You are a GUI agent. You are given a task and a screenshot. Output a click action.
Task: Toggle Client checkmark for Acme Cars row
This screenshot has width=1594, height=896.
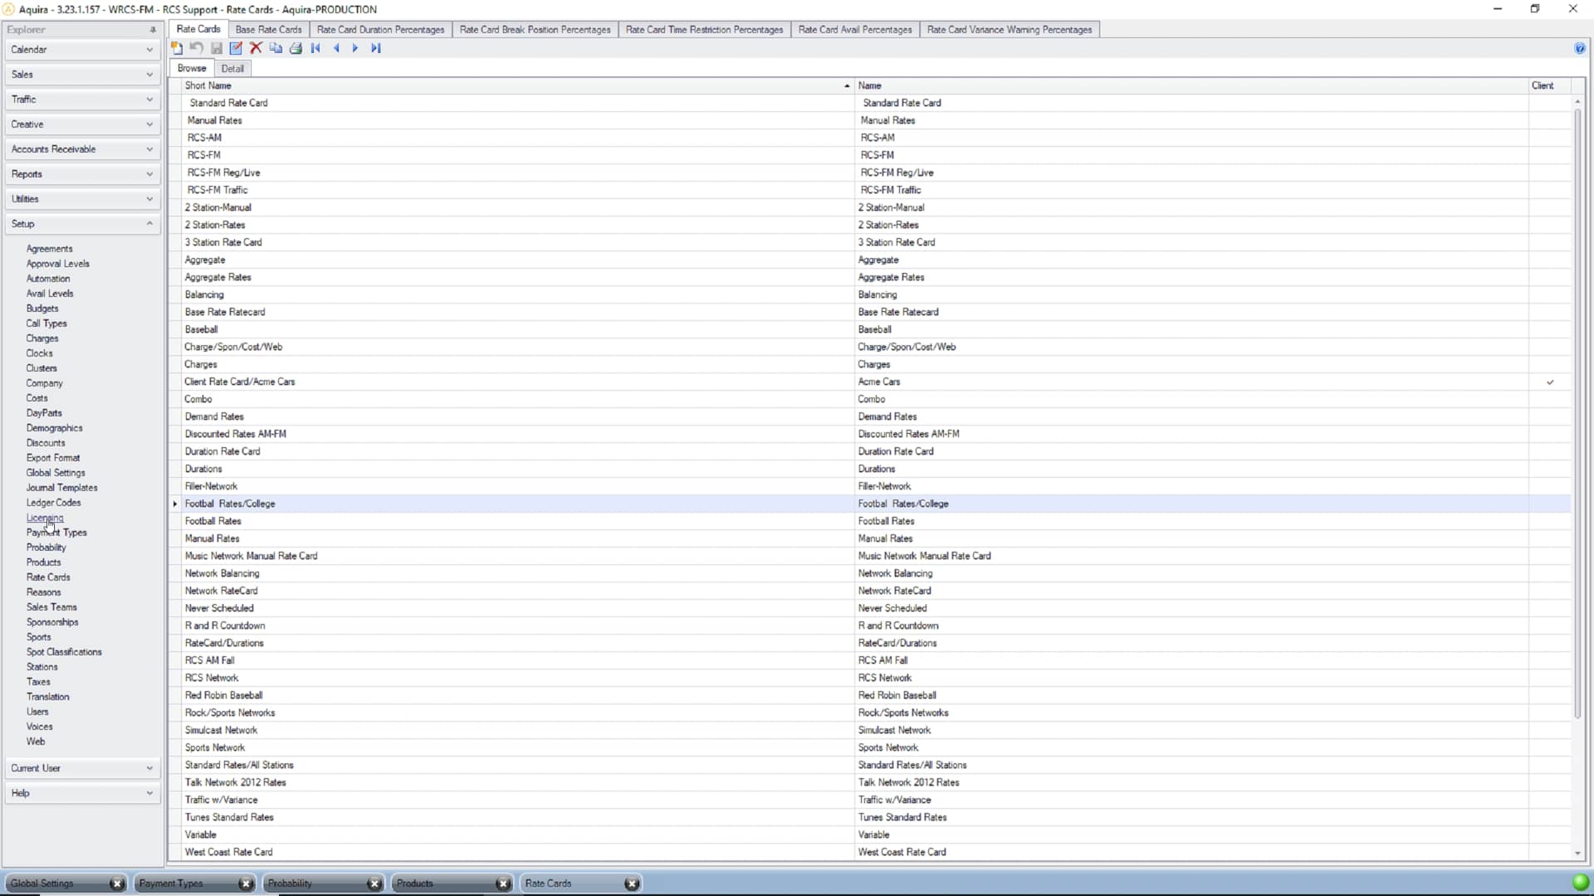1549,382
